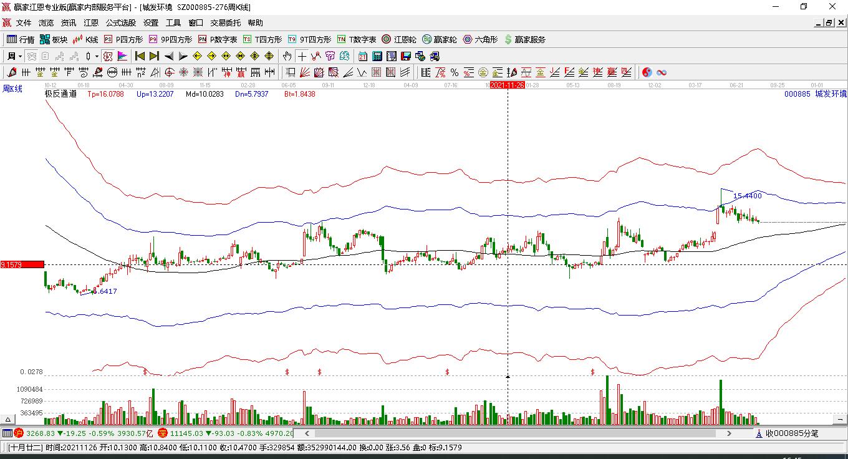
Task: Open the T四方形 tool
Action: pyautogui.click(x=263, y=39)
